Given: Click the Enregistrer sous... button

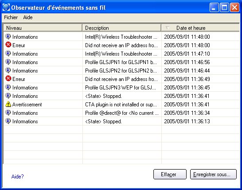Looking at the screenshot, I should click(213, 174).
